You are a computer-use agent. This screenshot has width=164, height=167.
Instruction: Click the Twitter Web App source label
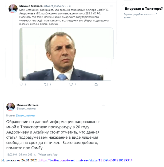coord(48,154)
